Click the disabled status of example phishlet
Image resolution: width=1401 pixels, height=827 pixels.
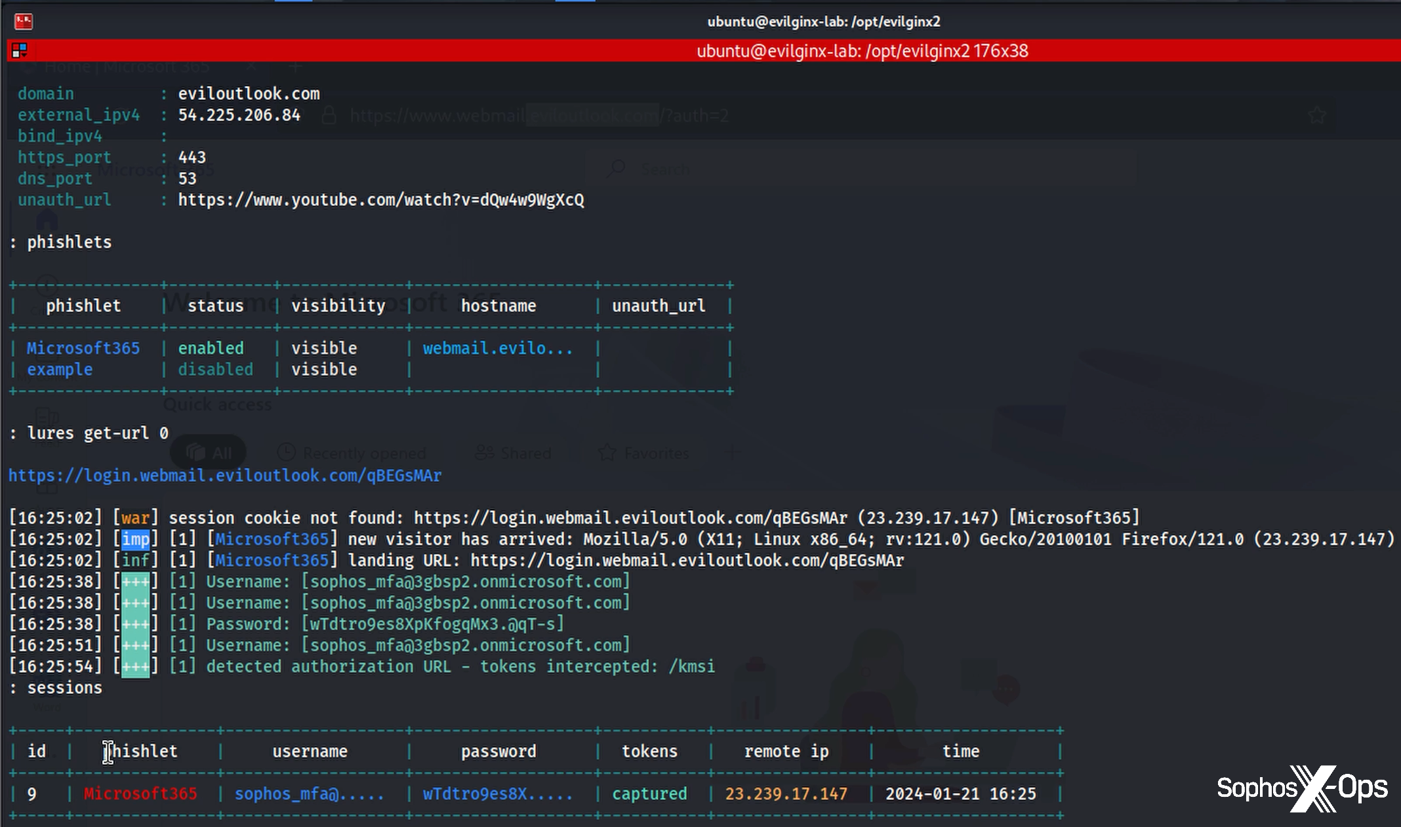[x=215, y=370]
